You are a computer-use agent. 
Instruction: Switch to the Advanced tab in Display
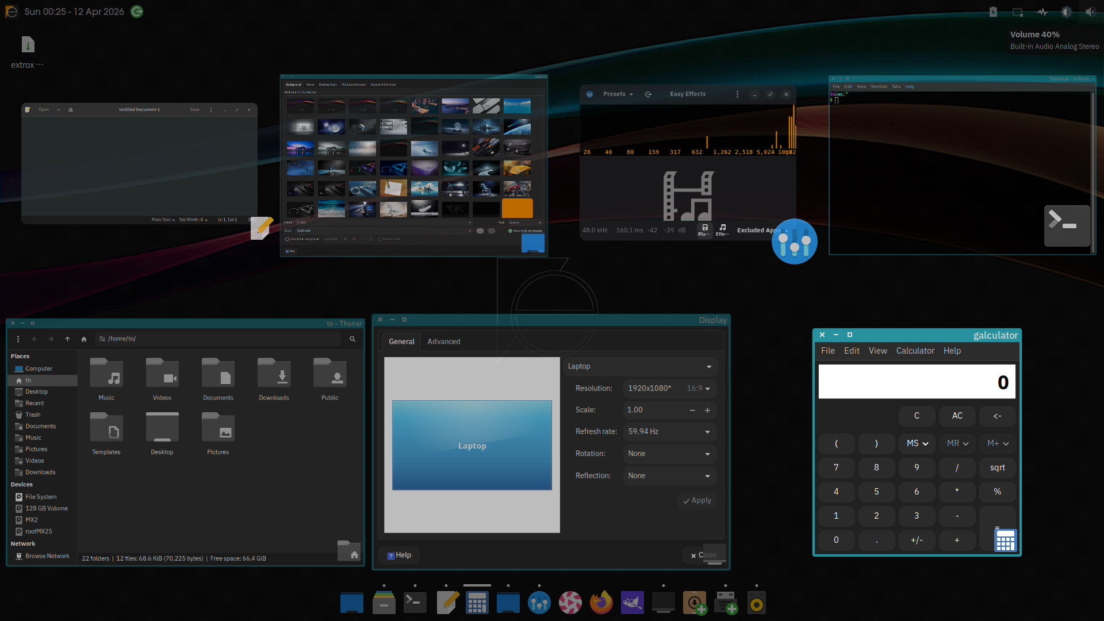coord(443,342)
